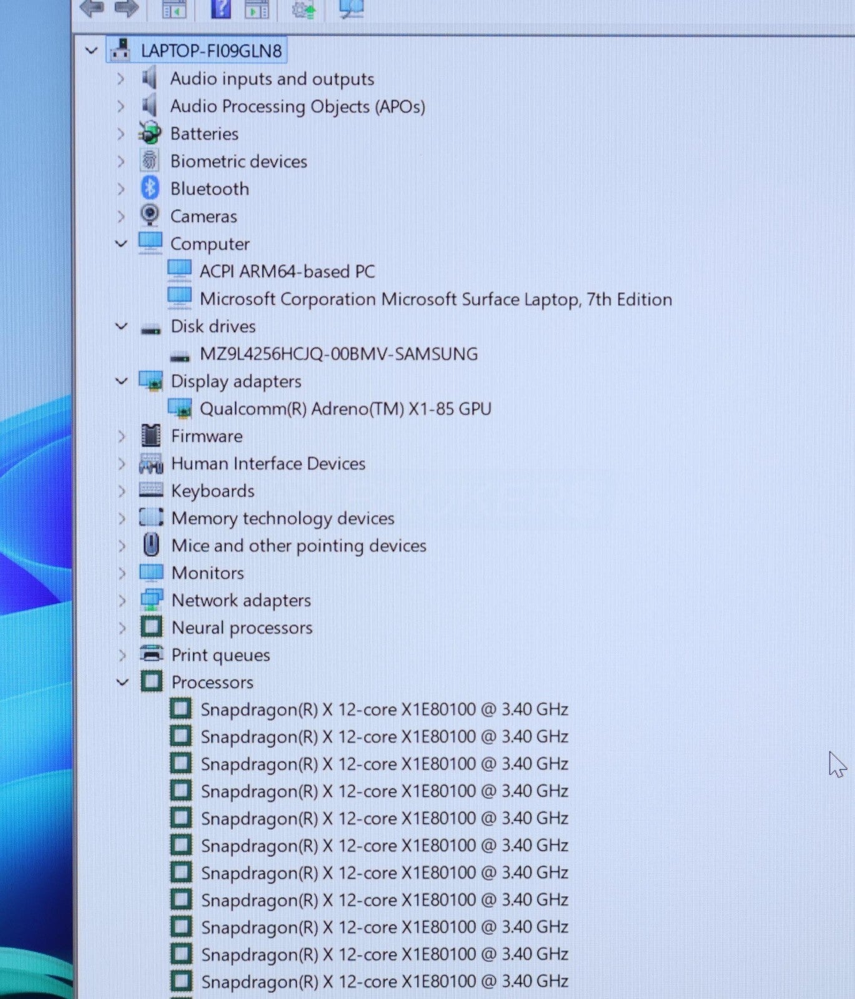Click the Monitors category icon

(152, 572)
